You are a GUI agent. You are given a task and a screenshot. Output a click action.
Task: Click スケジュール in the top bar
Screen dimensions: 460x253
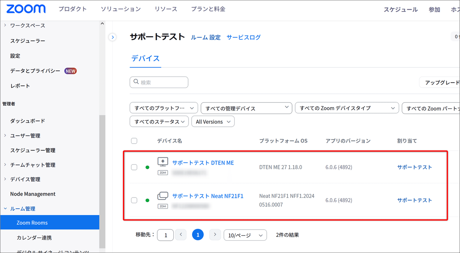coord(401,10)
